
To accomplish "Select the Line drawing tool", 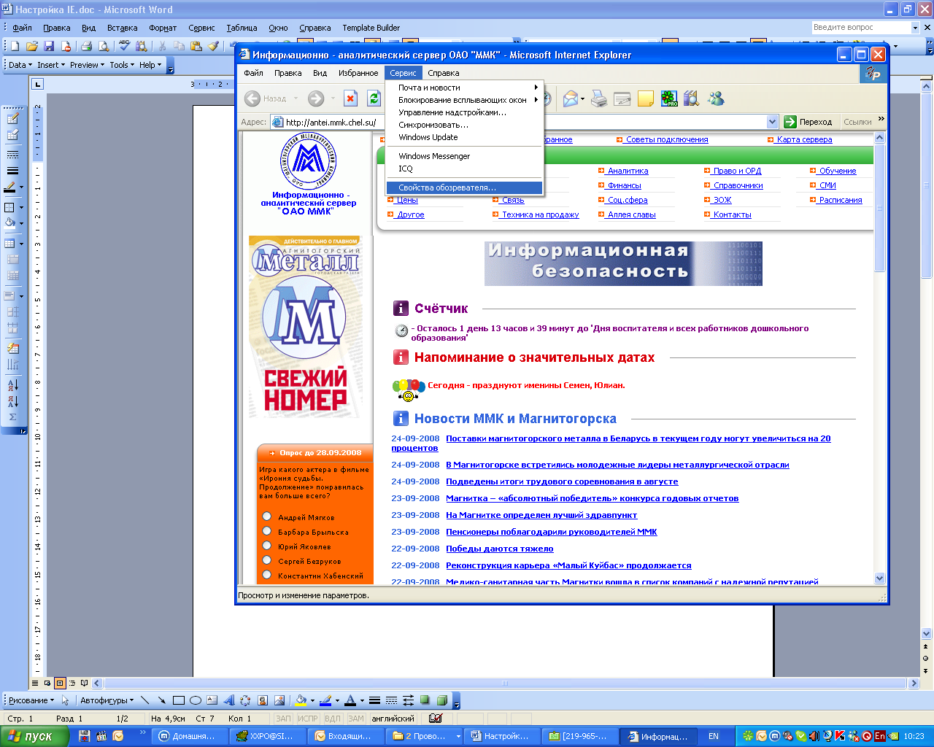I will (x=144, y=700).
